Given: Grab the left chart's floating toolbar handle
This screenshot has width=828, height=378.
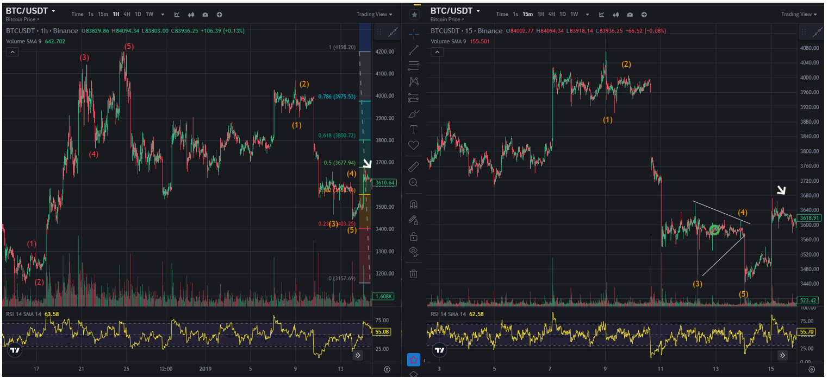Looking at the screenshot, I should (x=379, y=32).
